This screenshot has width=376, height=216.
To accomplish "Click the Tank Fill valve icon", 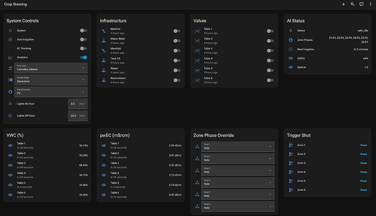I will (104, 60).
